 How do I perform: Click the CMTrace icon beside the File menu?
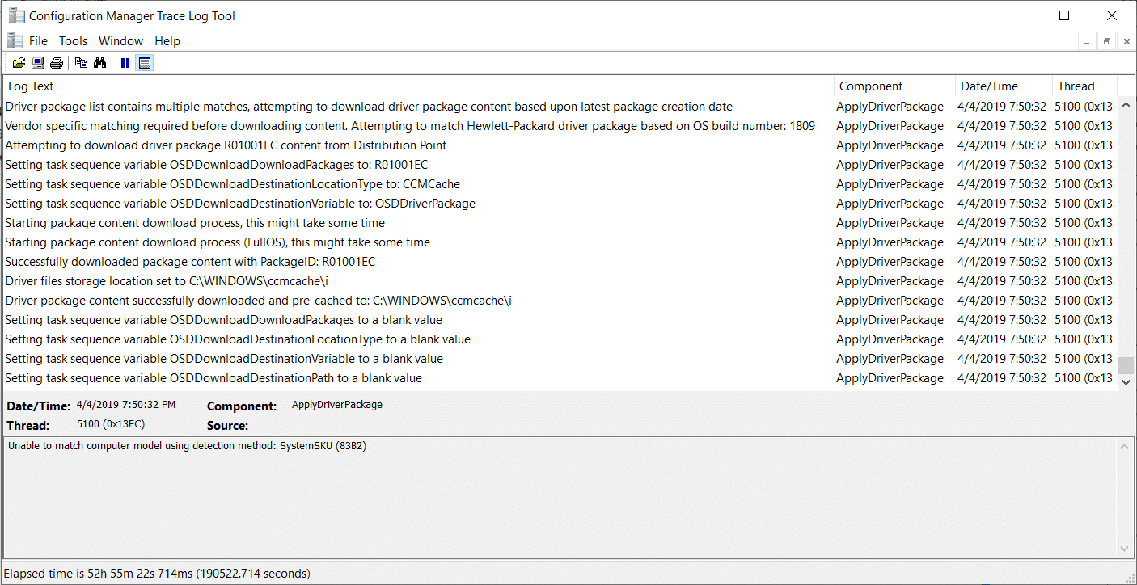(x=14, y=40)
